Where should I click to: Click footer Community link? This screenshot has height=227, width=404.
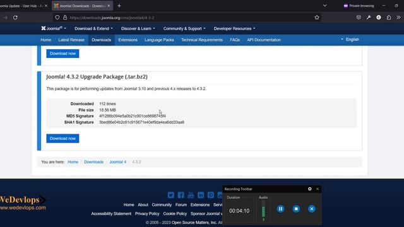tap(162, 205)
